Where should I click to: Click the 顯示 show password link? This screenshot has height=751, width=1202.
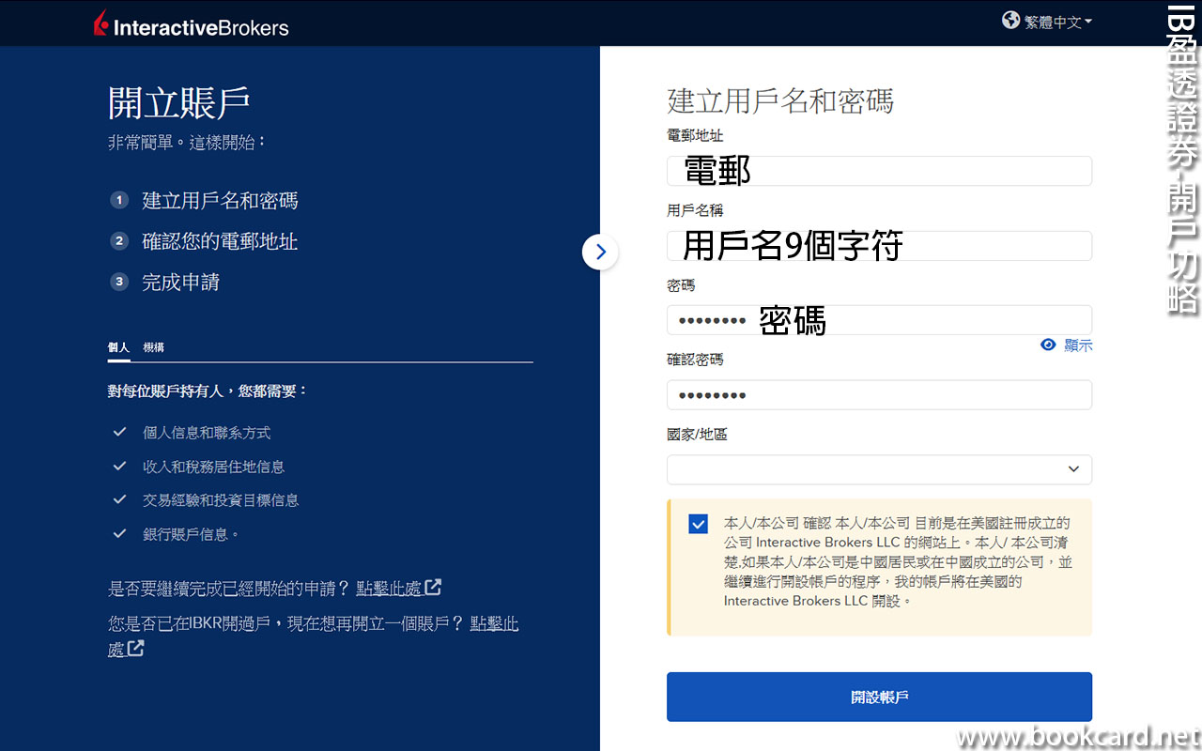tap(1078, 345)
